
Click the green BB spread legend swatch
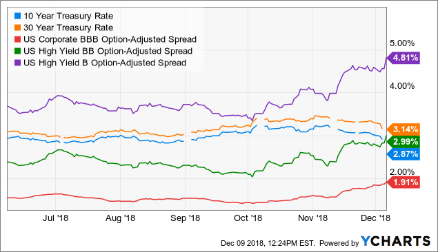click(x=18, y=51)
